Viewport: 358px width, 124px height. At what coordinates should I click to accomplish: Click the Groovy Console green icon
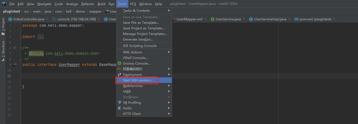tap(120, 63)
